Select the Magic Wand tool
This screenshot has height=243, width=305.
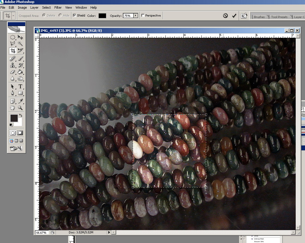tap(20, 43)
